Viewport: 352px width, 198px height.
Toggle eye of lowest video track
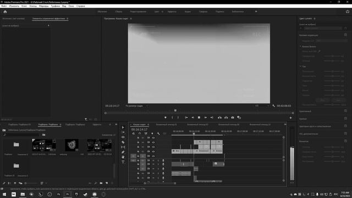[153, 156]
